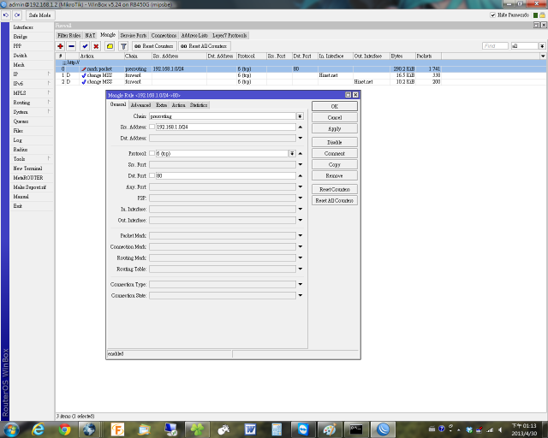Image resolution: width=548 pixels, height=438 pixels.
Task: Open the NAT tab
Action: (x=90, y=36)
